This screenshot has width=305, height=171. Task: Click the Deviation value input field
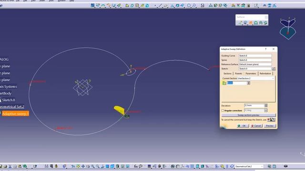tap(254, 105)
